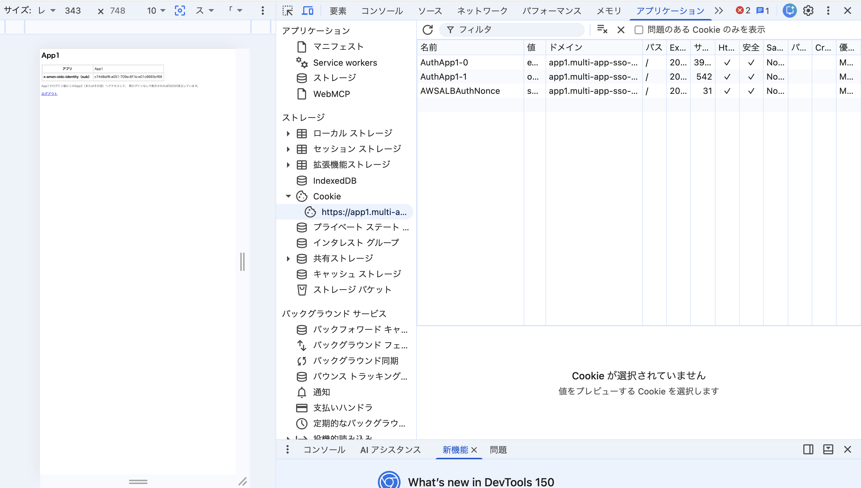Close the 新機能 drawer tab
Image resolution: width=861 pixels, height=488 pixels.
(474, 450)
